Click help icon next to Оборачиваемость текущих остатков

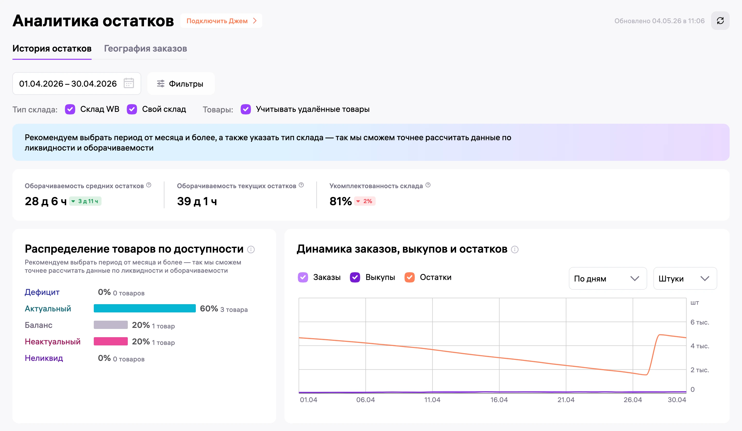pos(301,185)
